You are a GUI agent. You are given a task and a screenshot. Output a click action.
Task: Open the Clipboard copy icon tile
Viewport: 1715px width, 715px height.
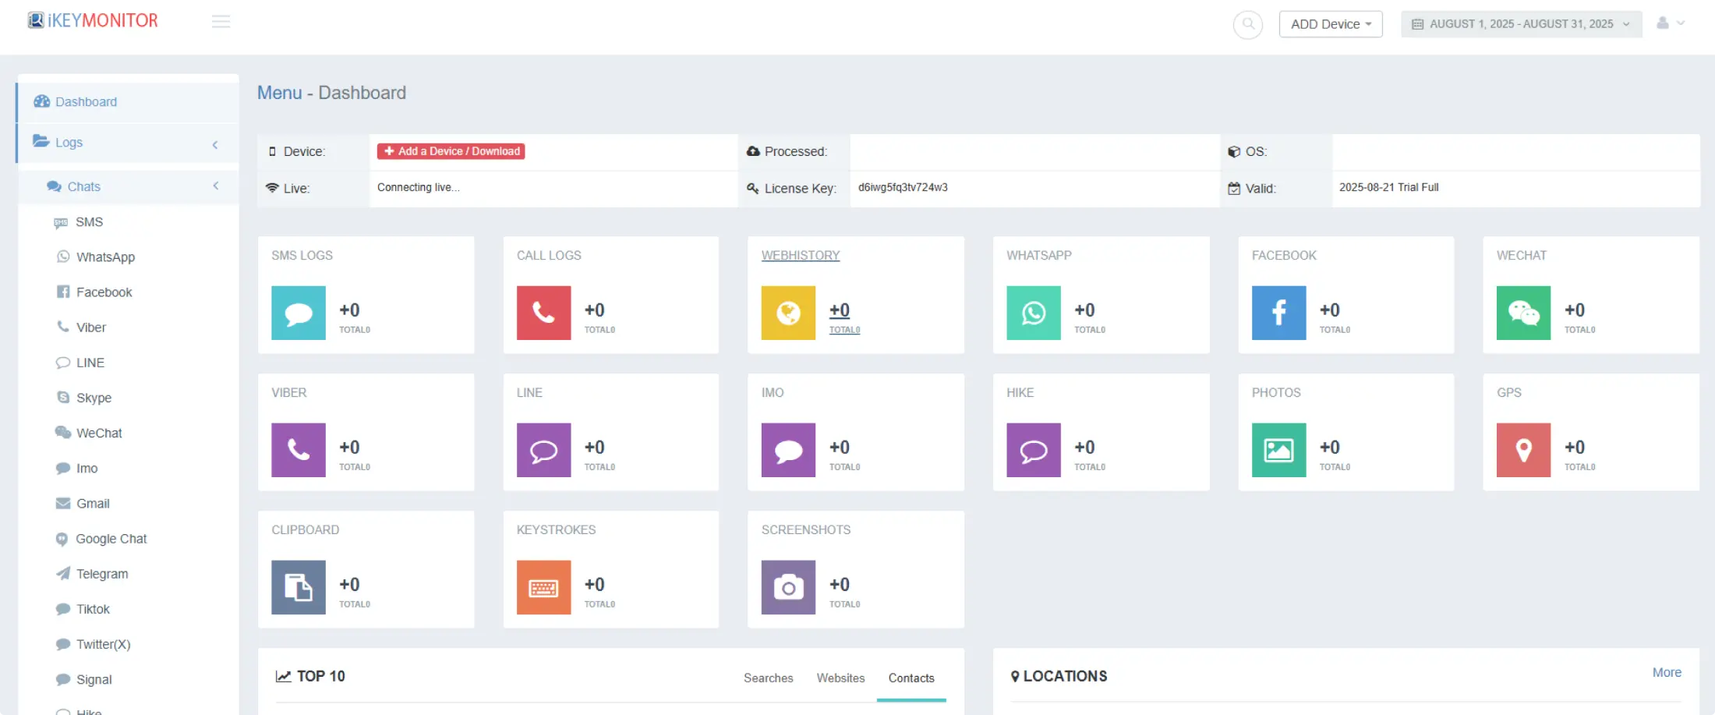(299, 587)
